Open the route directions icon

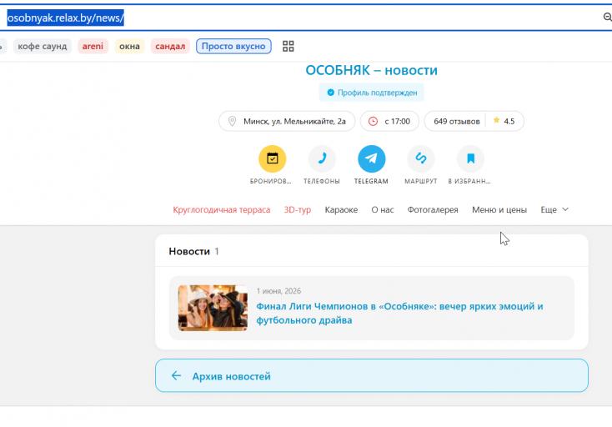click(421, 158)
